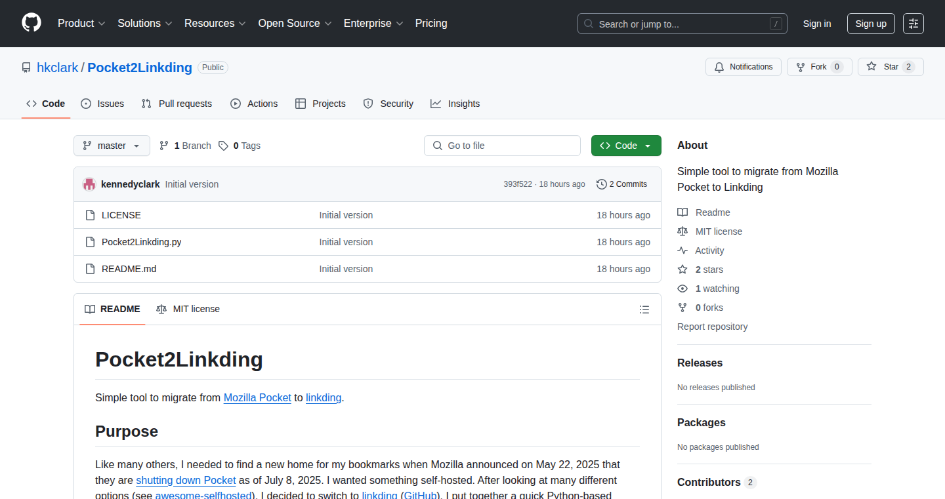Click the file icon beside README.md
The height and width of the screenshot is (499, 945).
91,269
